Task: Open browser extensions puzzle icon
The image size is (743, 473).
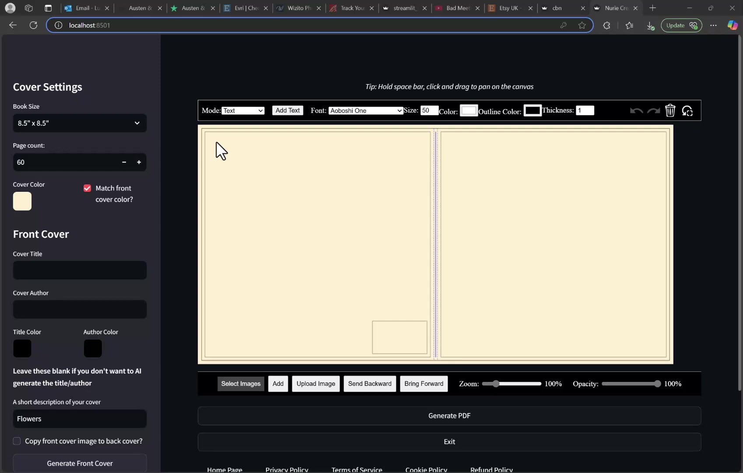Action: tap(606, 25)
